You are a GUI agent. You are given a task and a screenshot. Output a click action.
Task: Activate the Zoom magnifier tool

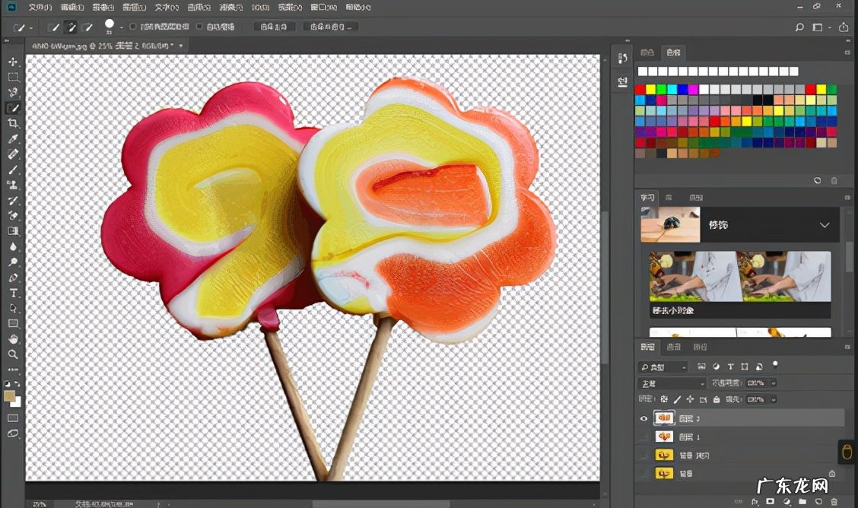point(13,354)
